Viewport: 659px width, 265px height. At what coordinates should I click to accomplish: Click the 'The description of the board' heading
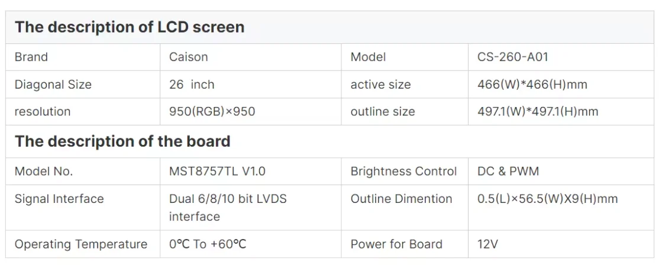pyautogui.click(x=122, y=141)
